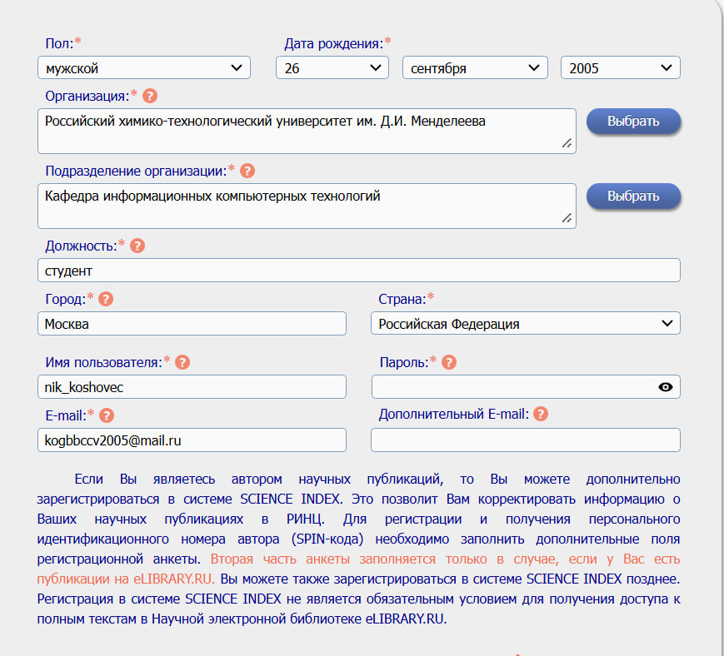Show help for Имя пользователя field

pyautogui.click(x=182, y=362)
